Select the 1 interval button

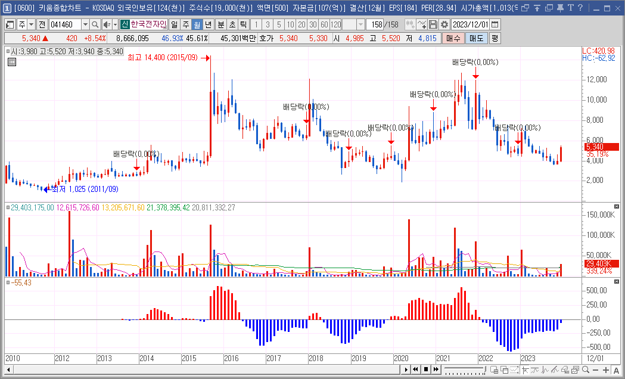point(256,24)
